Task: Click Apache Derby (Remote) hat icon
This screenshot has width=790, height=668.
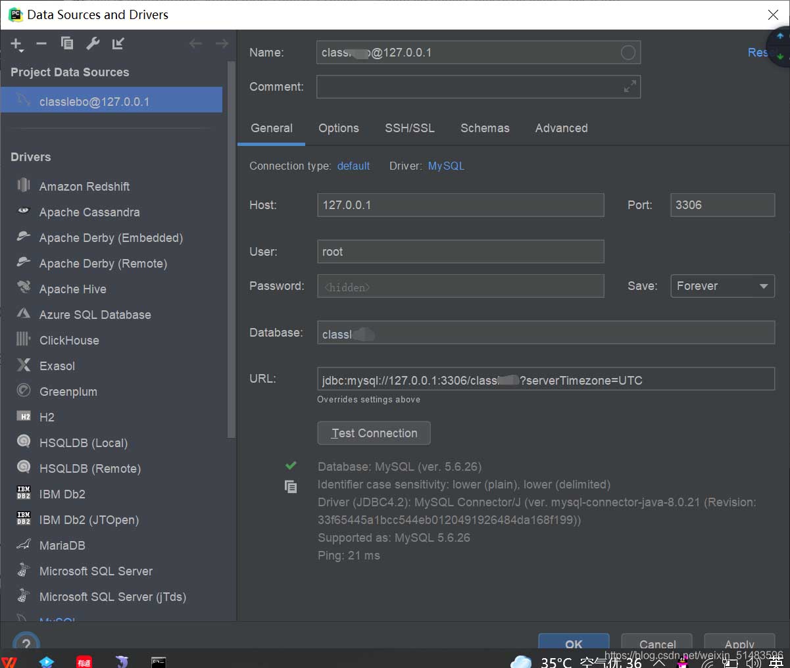Action: point(24,262)
